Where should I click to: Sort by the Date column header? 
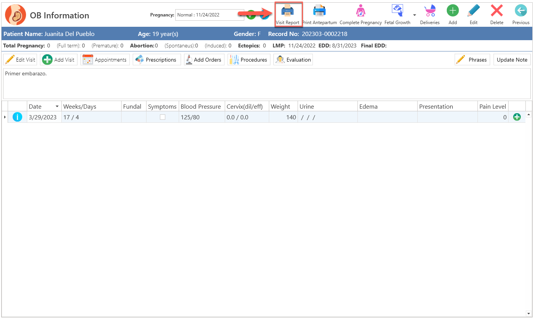[x=44, y=106]
